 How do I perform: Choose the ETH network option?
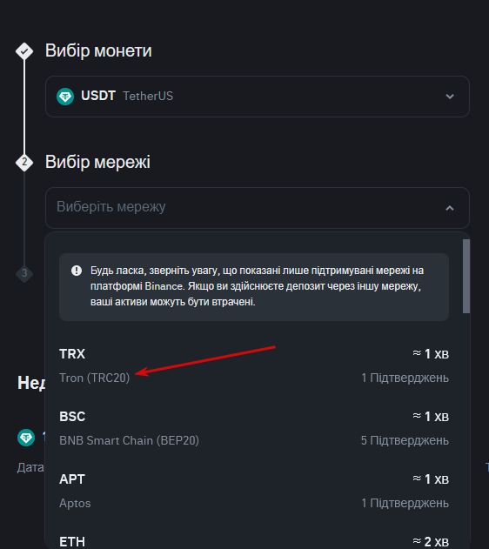254,539
